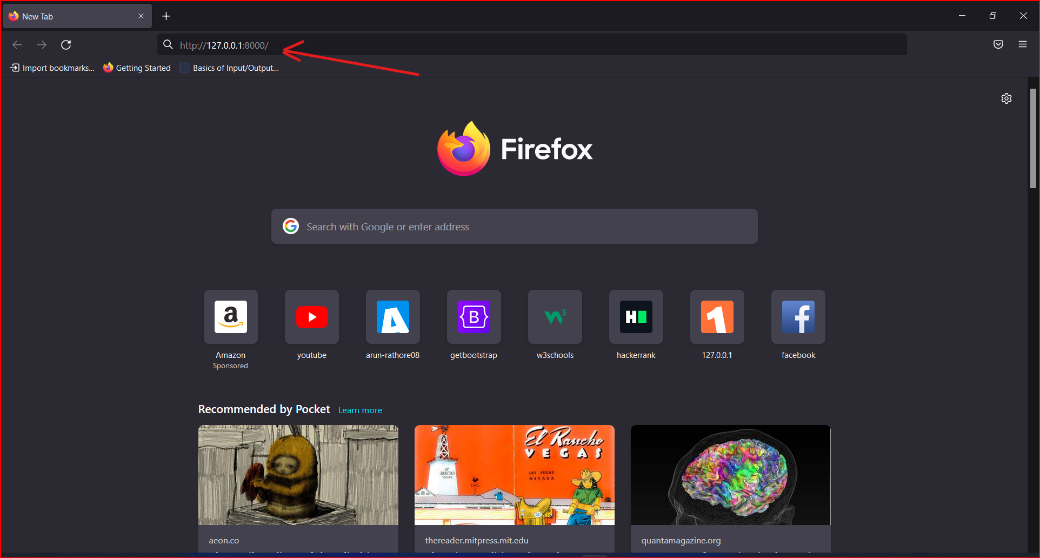Image resolution: width=1040 pixels, height=558 pixels.
Task: Click the page vertical scrollbar
Action: click(x=1034, y=138)
